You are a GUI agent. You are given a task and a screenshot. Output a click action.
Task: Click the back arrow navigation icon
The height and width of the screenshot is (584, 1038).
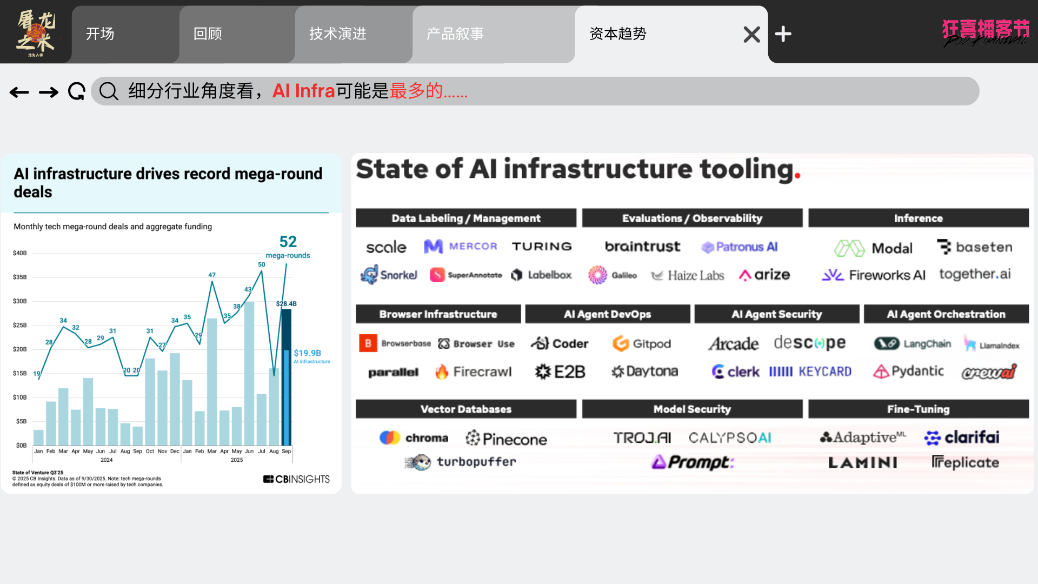pyautogui.click(x=19, y=92)
